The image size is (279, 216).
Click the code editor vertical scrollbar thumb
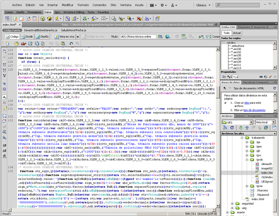(x=218, y=92)
